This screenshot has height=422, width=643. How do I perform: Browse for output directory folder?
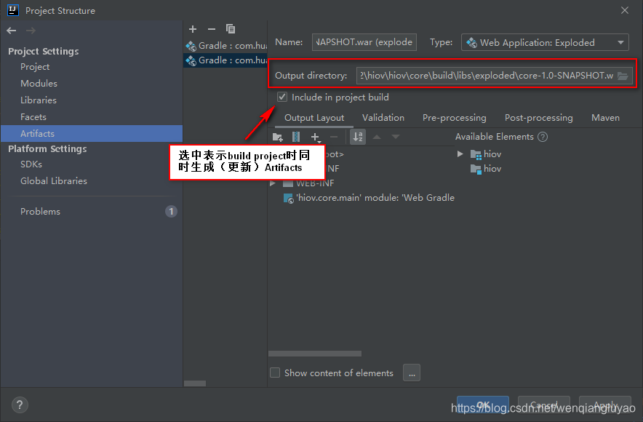(623, 76)
